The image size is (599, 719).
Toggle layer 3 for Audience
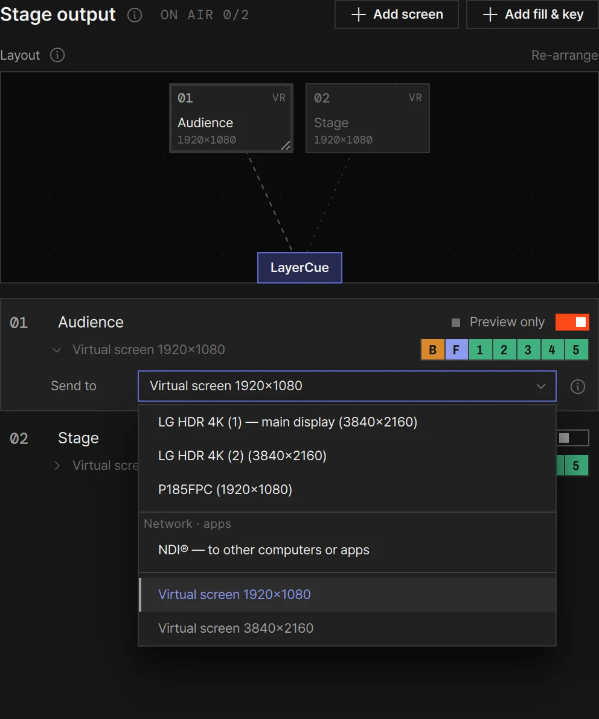(x=528, y=350)
